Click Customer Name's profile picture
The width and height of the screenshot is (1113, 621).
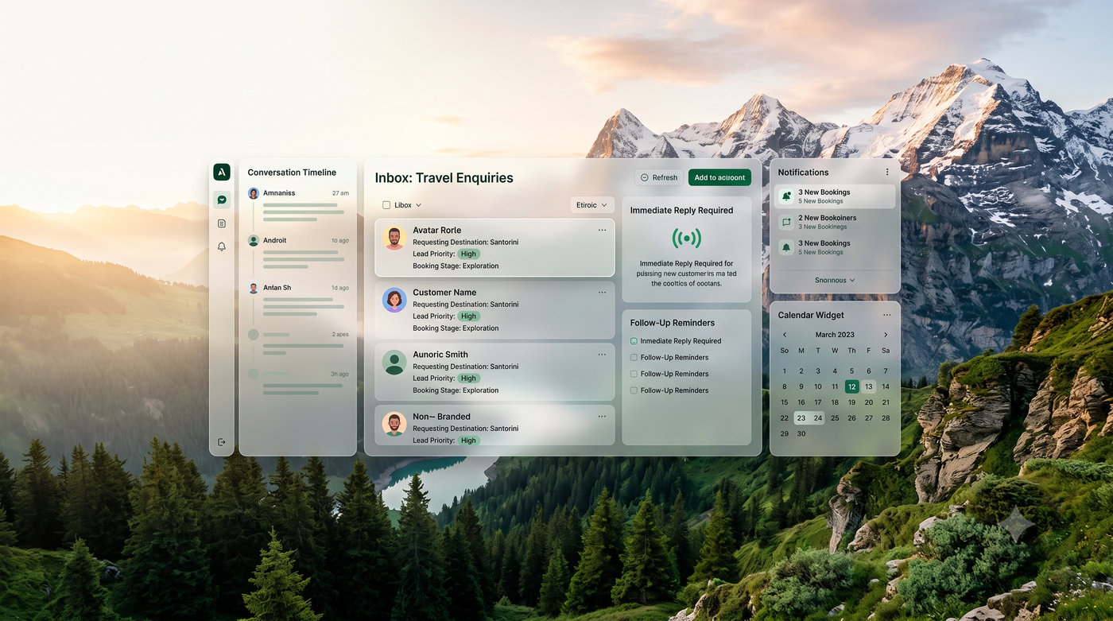coord(394,300)
